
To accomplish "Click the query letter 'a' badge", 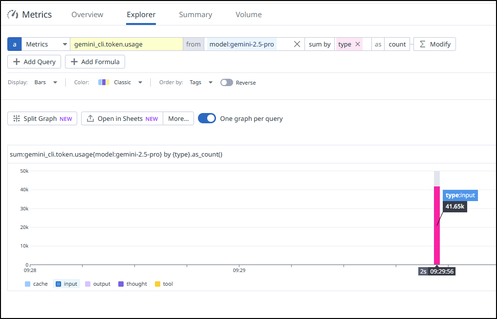I will pyautogui.click(x=15, y=44).
